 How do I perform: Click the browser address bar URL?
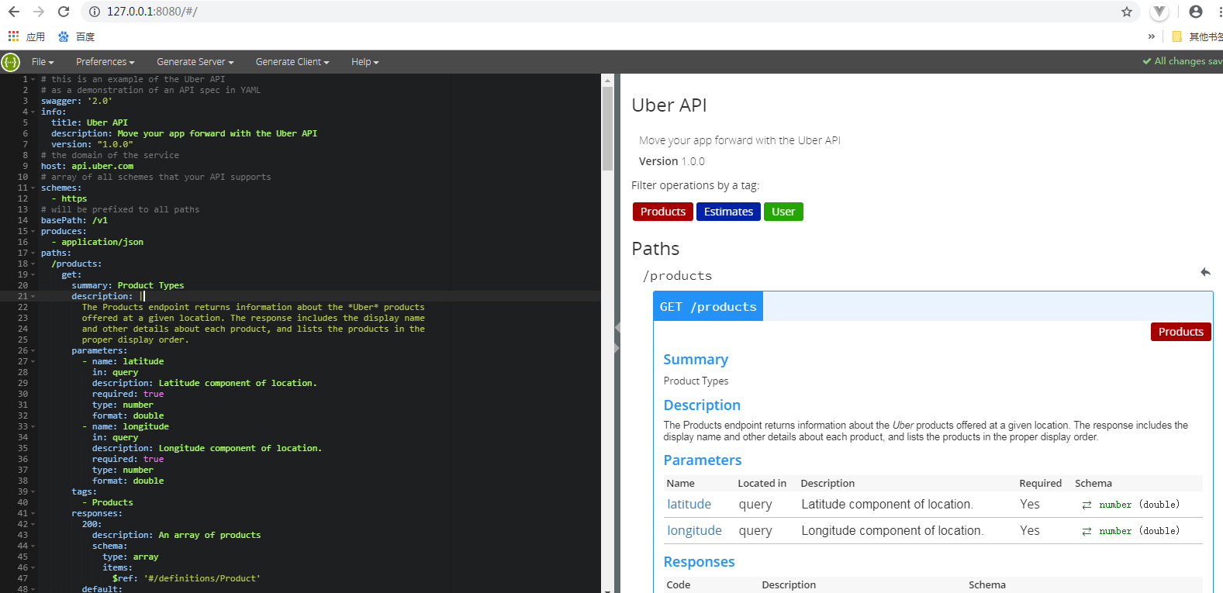152,12
